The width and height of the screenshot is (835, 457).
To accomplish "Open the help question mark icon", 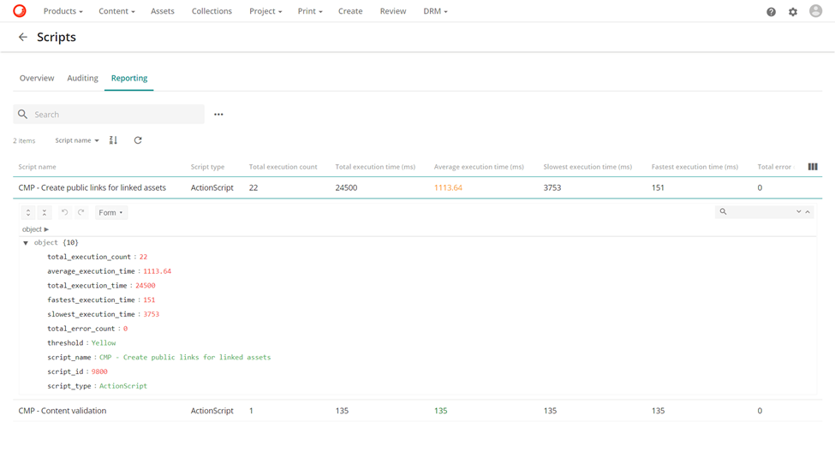I will coord(771,12).
